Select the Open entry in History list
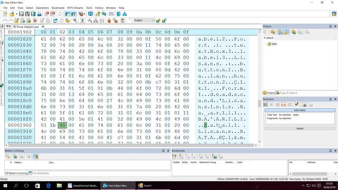The height and width of the screenshot is (190, 338). [x=273, y=44]
